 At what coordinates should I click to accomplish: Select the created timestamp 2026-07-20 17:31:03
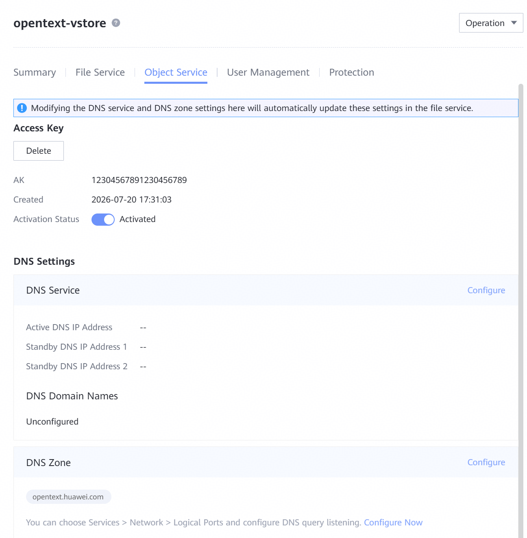(x=131, y=200)
